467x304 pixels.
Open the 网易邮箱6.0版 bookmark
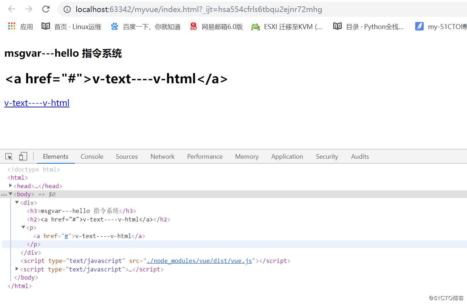[216, 27]
